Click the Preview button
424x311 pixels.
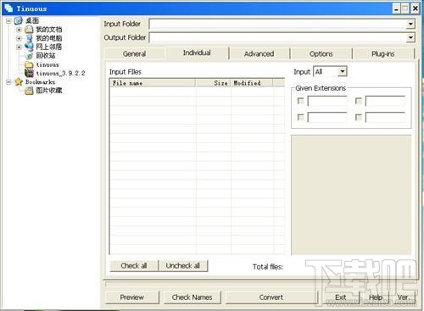click(x=132, y=297)
